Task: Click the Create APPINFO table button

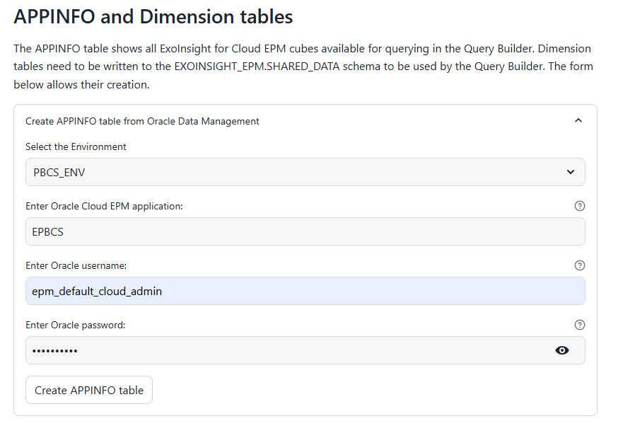Action: (89, 390)
